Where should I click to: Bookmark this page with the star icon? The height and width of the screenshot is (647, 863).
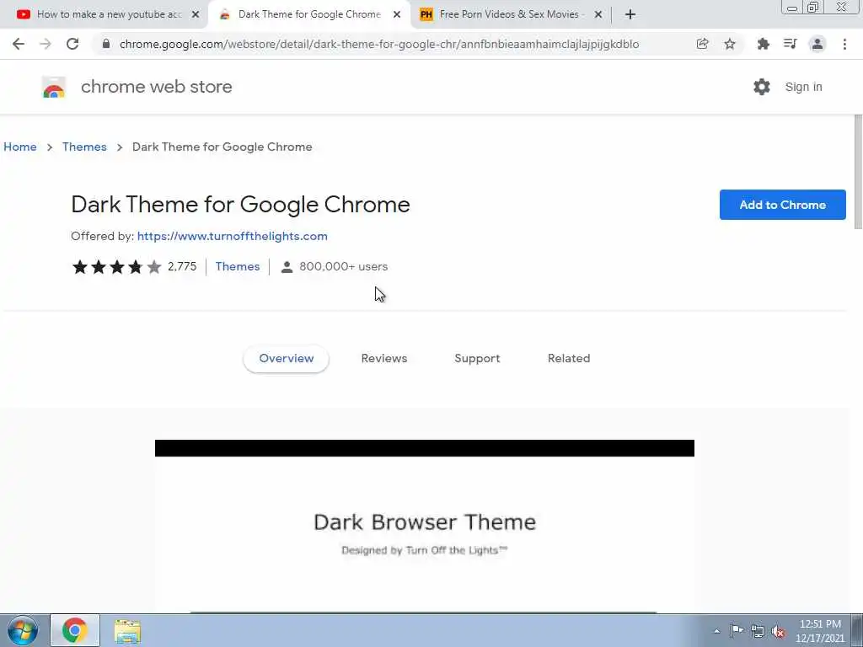click(x=730, y=44)
